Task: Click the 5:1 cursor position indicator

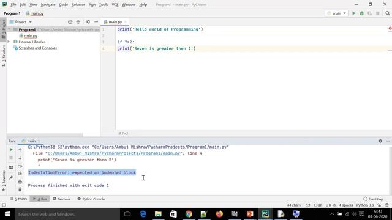Action: click(x=307, y=205)
